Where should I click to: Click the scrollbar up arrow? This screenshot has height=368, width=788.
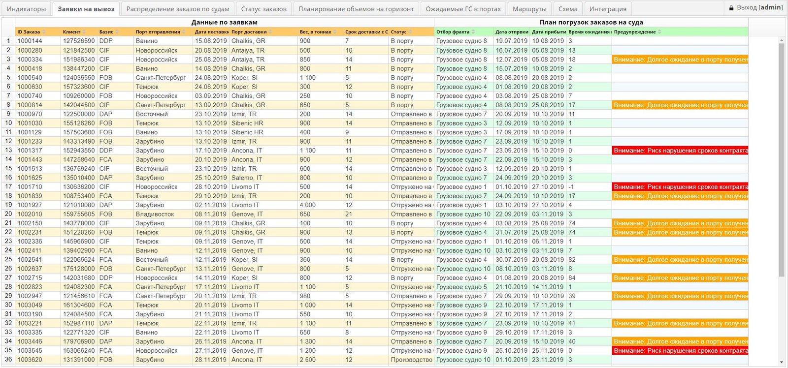[x=781, y=40]
